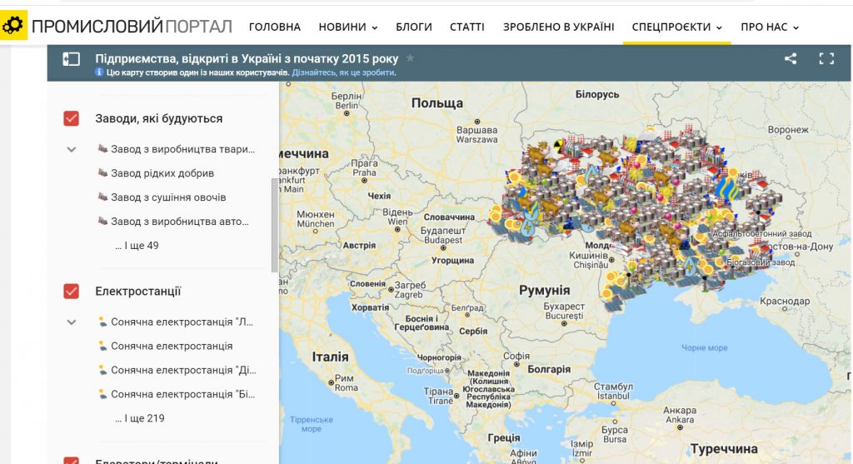853x464 pixels.
Task: Select Завод з виробництва твари entry
Action: (x=182, y=149)
